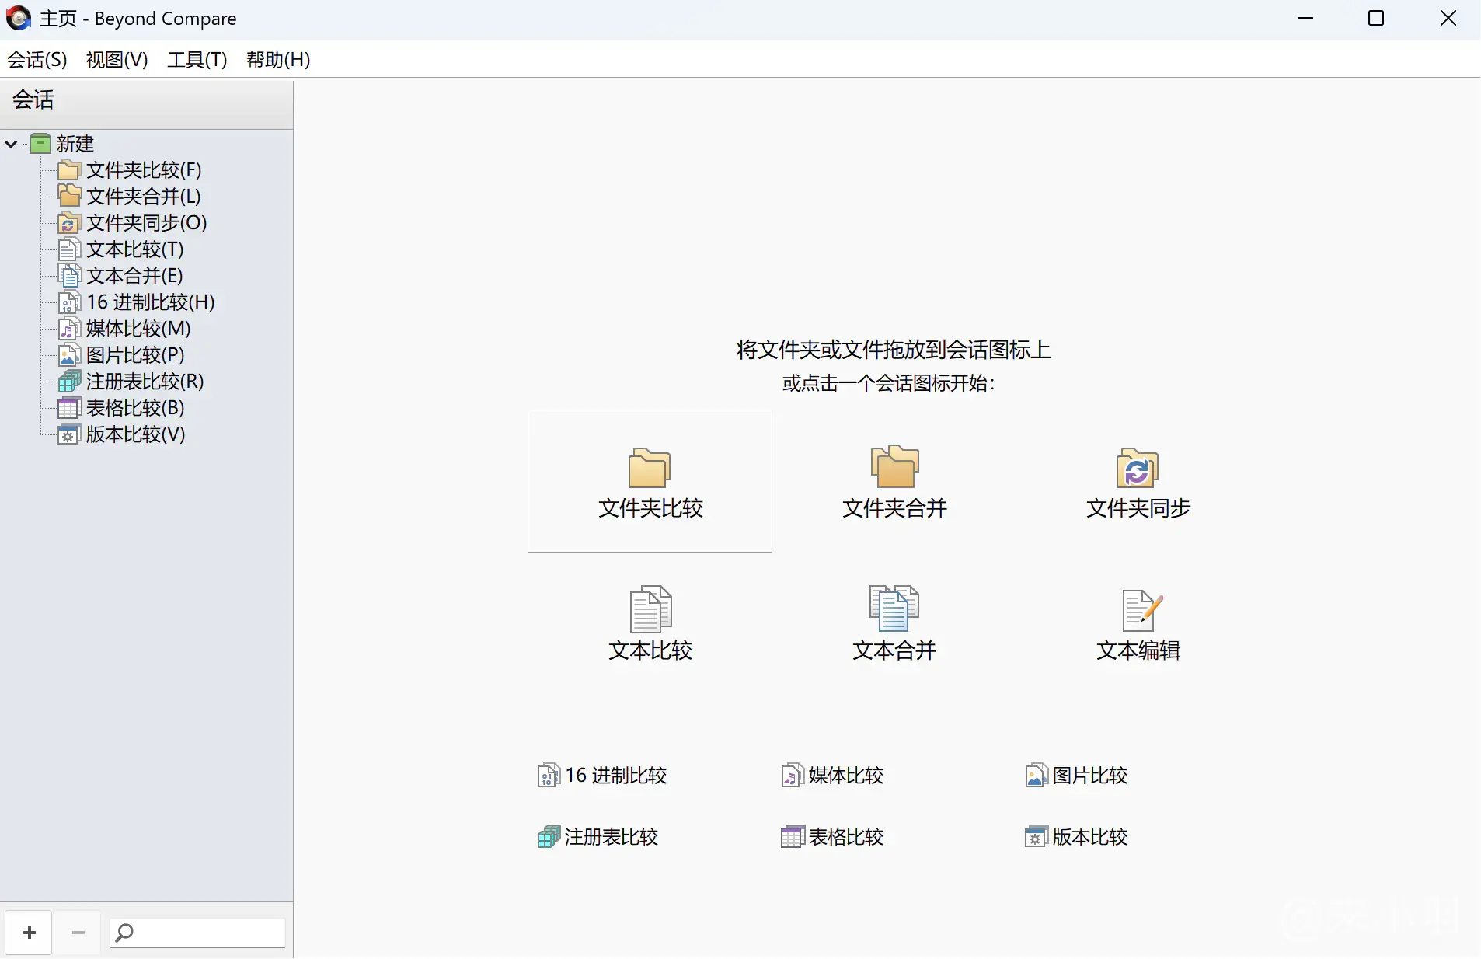Image resolution: width=1481 pixels, height=959 pixels.
Task: Collapse the 新建 tree node
Action: (x=12, y=144)
